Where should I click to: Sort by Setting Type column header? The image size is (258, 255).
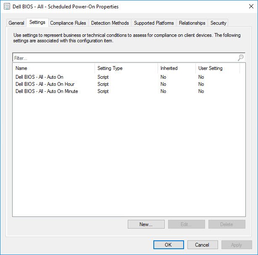coord(126,68)
